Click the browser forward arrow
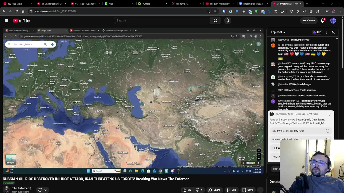344x193 pixels. [10, 11]
